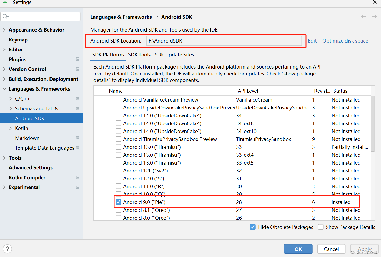Click the project-level icon beside Plugins

click(x=78, y=59)
